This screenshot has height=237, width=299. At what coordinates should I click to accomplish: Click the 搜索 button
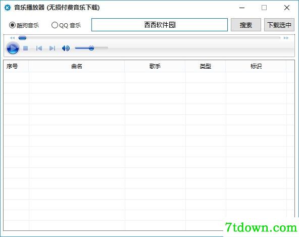coord(246,25)
